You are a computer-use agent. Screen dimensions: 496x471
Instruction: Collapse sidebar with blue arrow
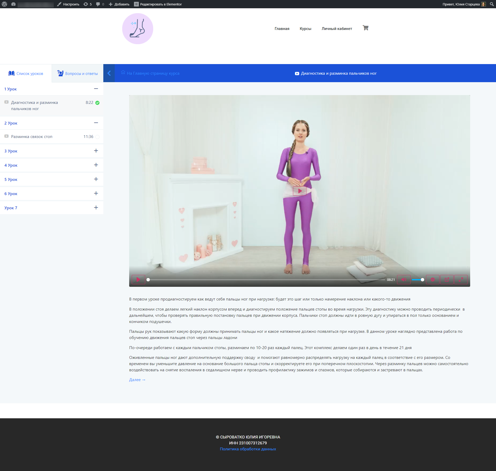click(109, 73)
